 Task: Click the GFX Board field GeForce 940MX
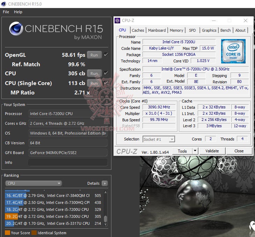[x=68, y=153]
